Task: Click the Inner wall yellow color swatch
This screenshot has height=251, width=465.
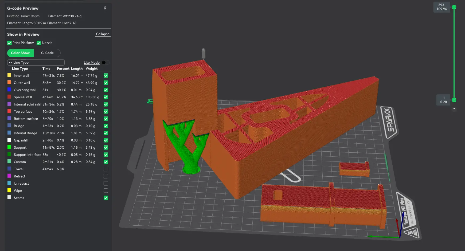Action: point(9,75)
